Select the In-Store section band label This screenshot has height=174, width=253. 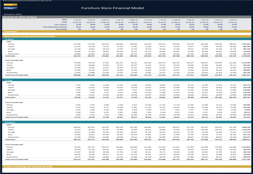coord(9,39)
